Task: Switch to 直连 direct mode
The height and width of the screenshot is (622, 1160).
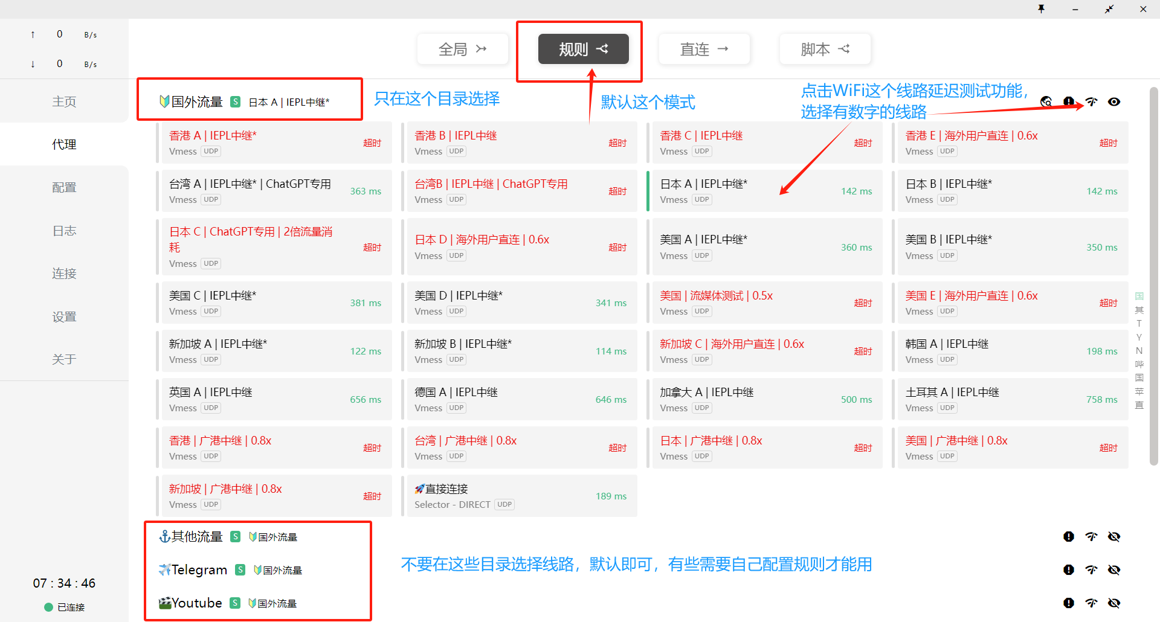Action: point(704,49)
